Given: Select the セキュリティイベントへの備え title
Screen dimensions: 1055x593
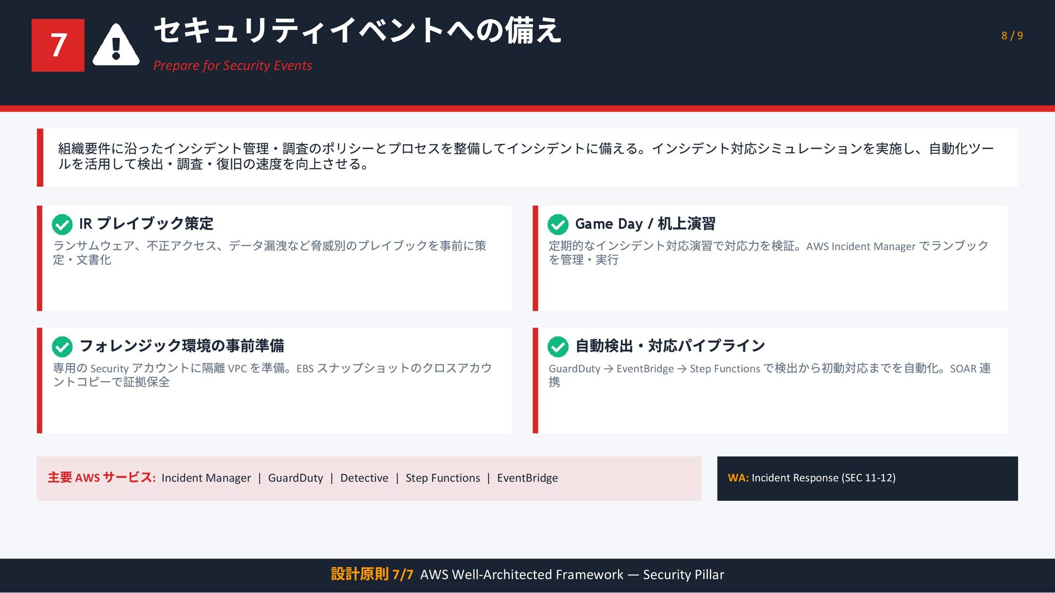Looking at the screenshot, I should click(357, 31).
